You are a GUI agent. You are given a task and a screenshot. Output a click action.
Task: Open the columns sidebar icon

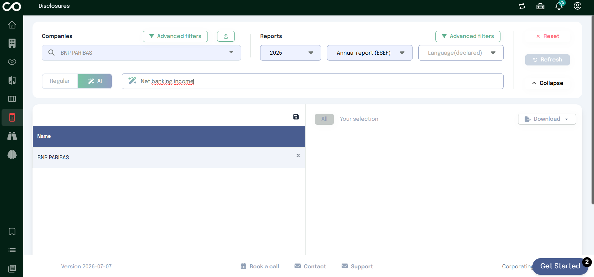point(12,99)
